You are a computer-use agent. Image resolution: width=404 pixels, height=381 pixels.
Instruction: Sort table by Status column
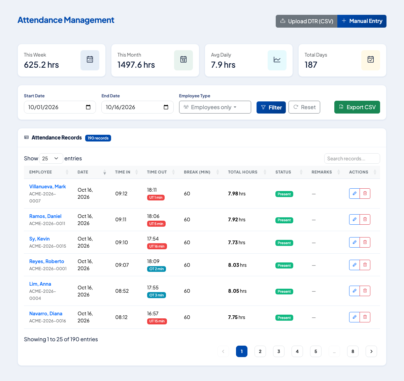click(x=288, y=172)
